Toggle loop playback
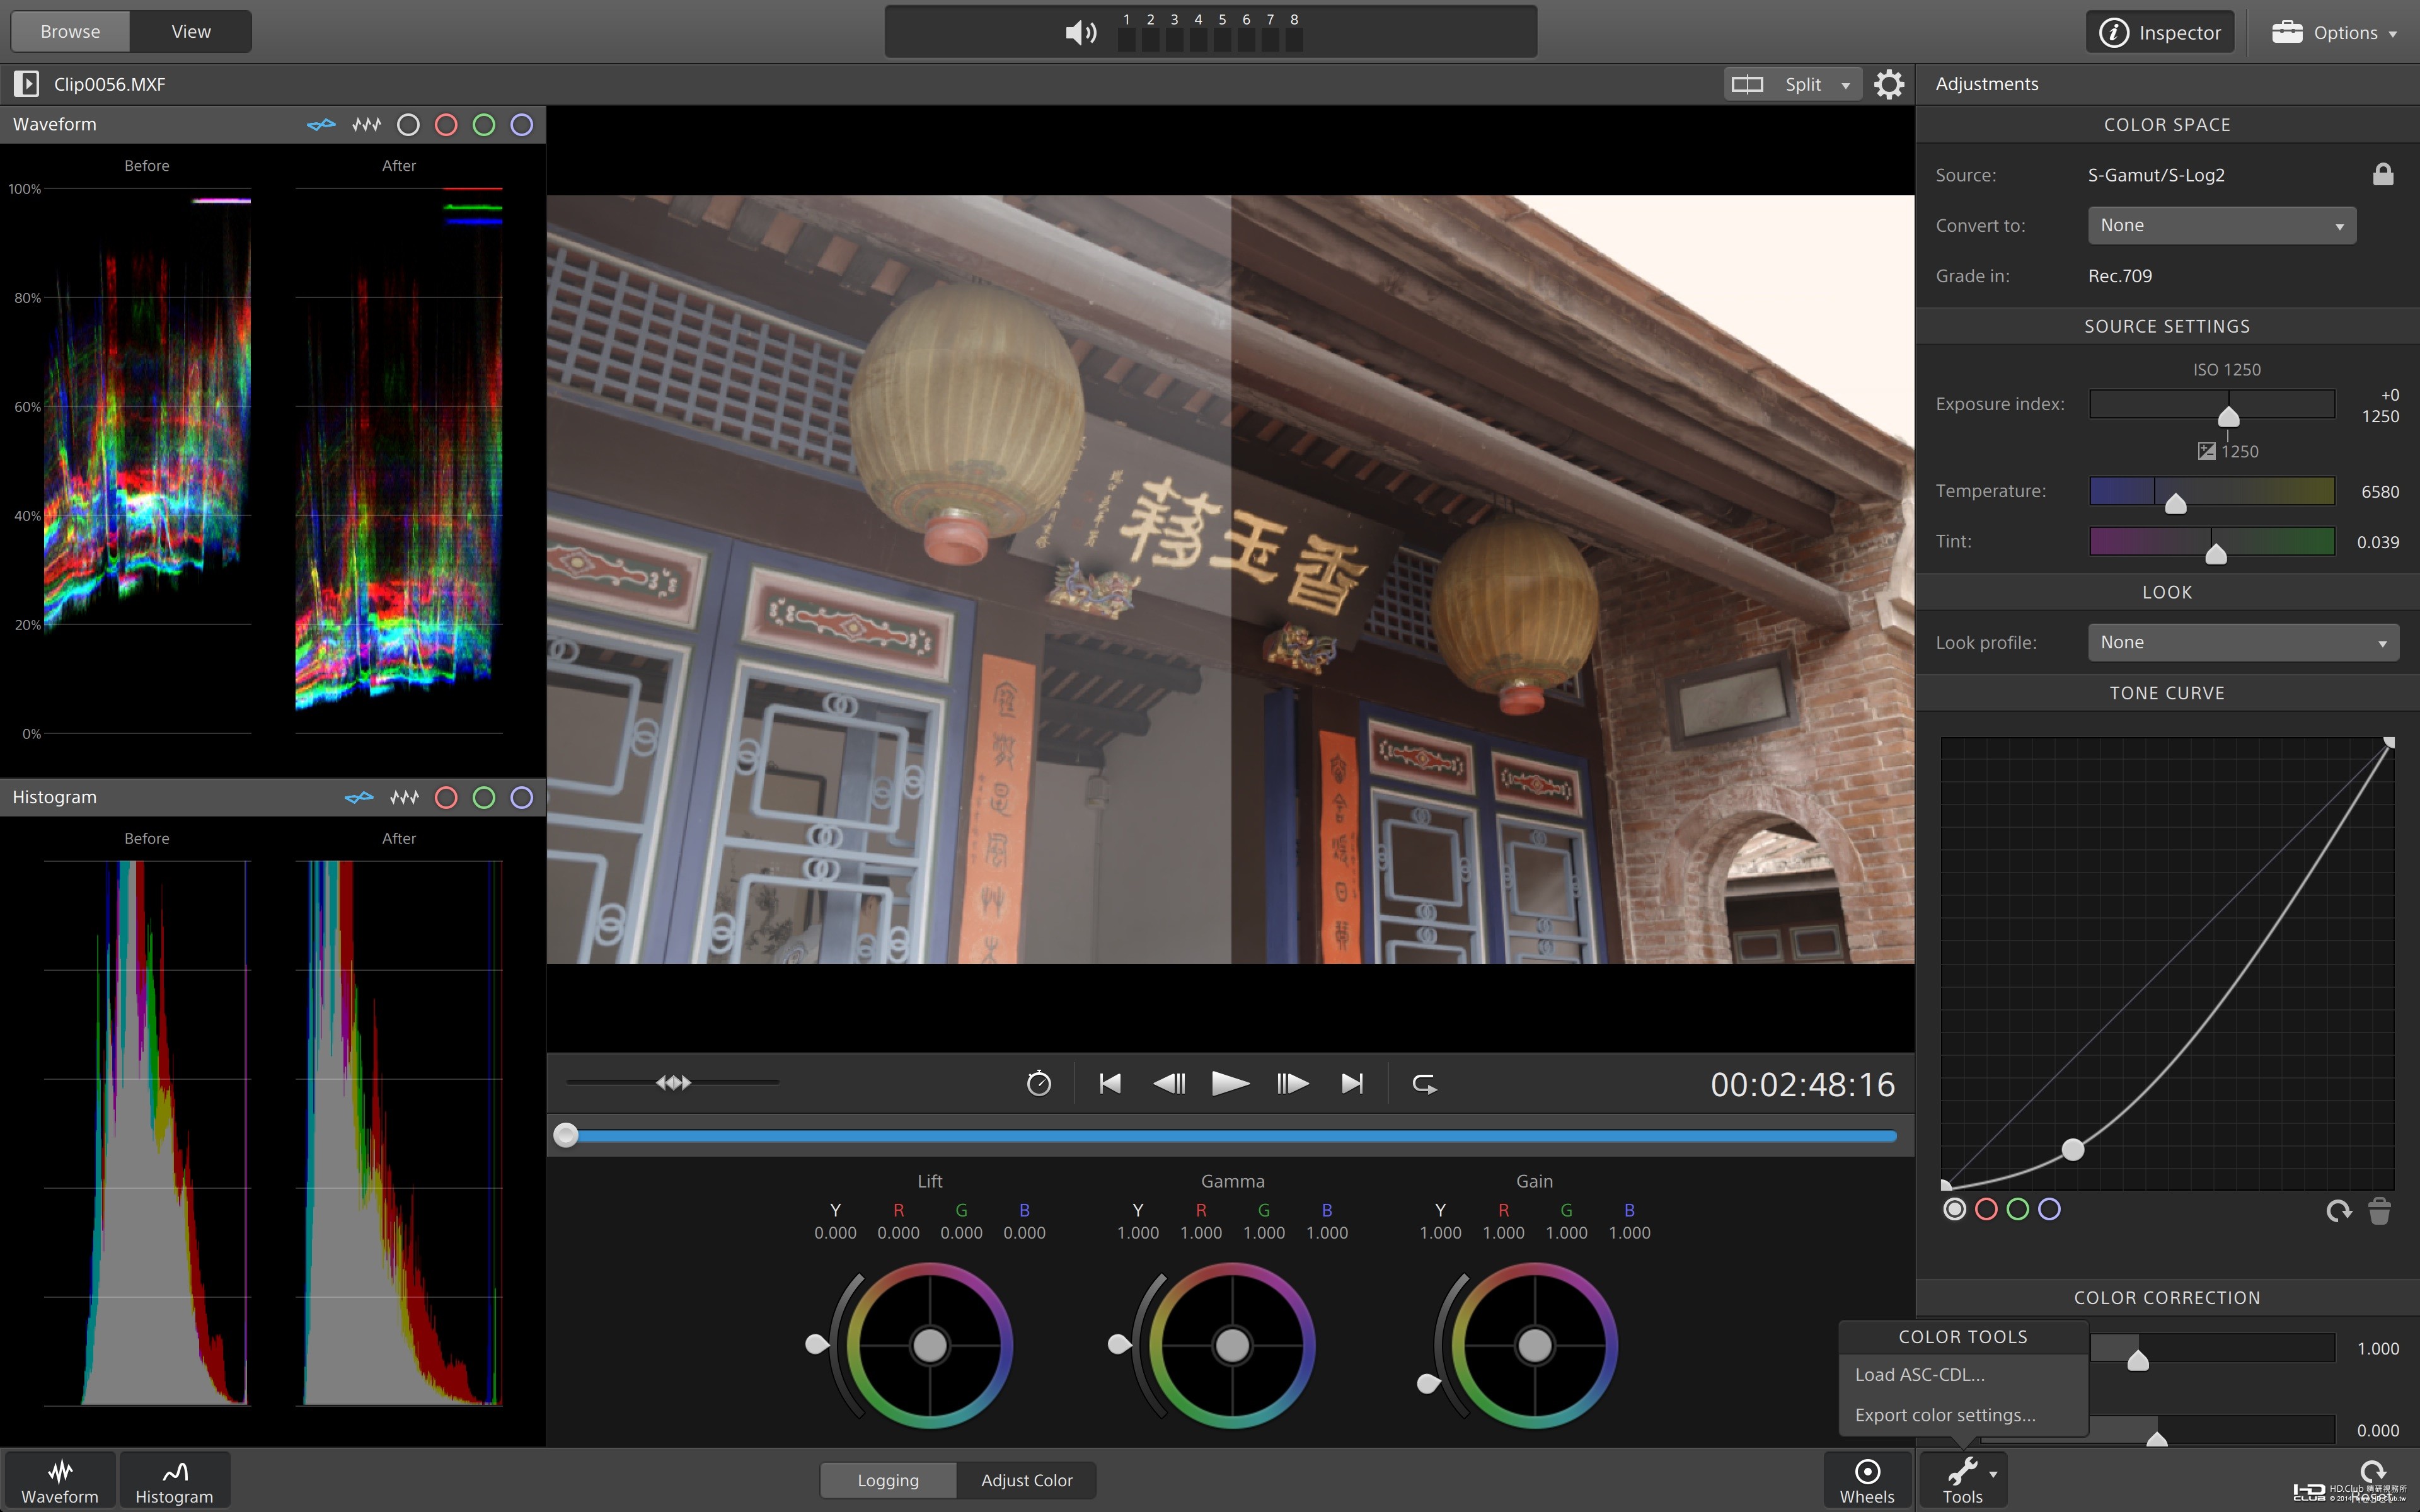This screenshot has width=2420, height=1512. pos(1424,1084)
